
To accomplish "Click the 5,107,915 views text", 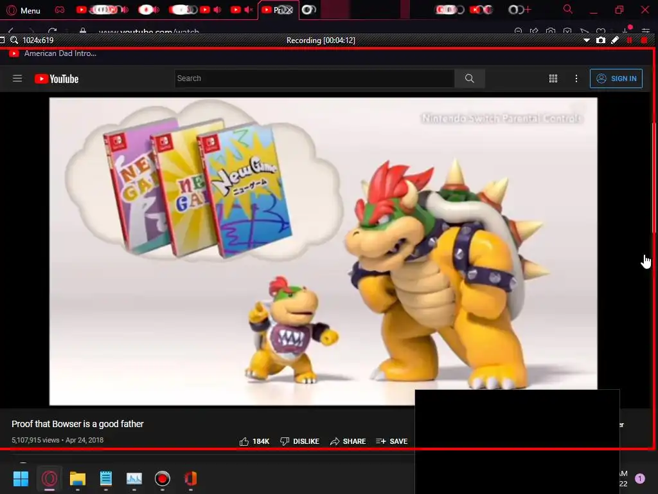I will coord(35,440).
